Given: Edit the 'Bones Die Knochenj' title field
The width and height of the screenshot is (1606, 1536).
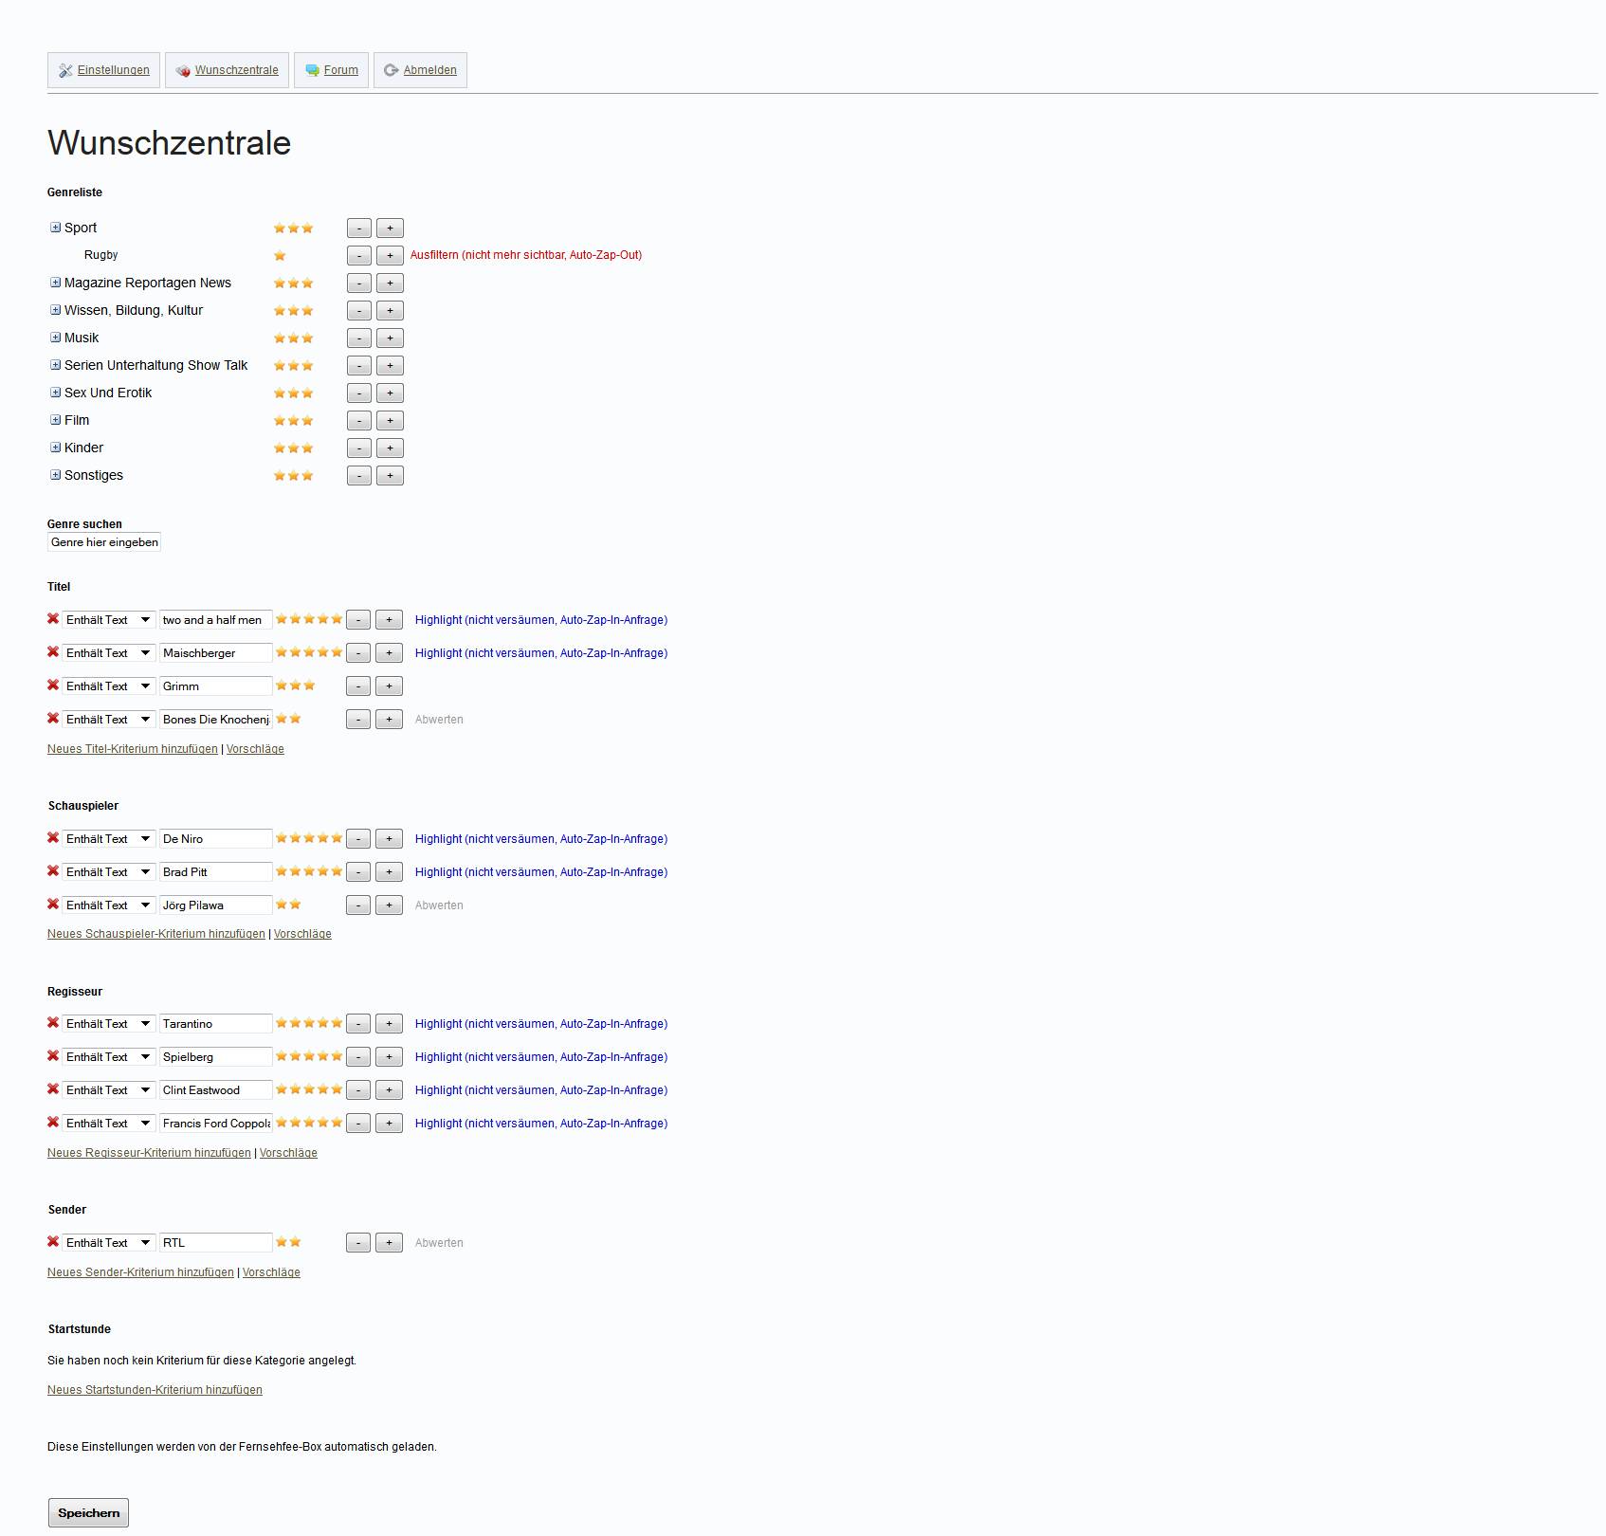Looking at the screenshot, I should pyautogui.click(x=215, y=719).
